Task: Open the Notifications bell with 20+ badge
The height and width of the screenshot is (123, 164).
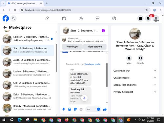Action: (148, 18)
